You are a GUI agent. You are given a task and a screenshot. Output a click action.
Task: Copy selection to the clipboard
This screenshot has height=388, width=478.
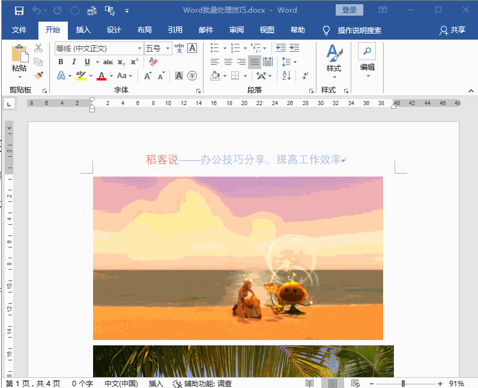(x=38, y=62)
